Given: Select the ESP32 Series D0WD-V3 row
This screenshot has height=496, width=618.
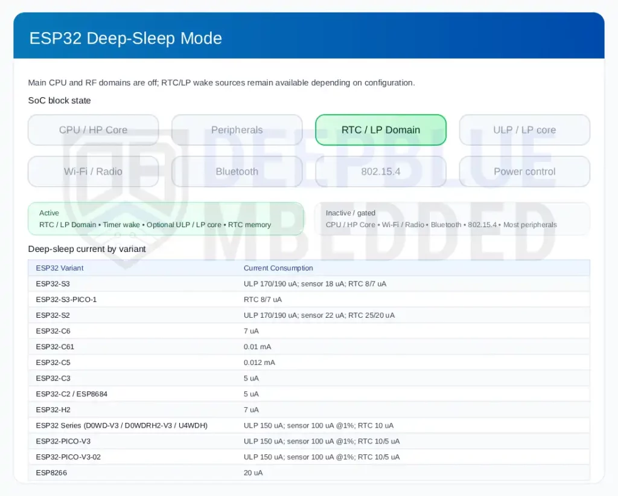Looking at the screenshot, I should (x=309, y=425).
